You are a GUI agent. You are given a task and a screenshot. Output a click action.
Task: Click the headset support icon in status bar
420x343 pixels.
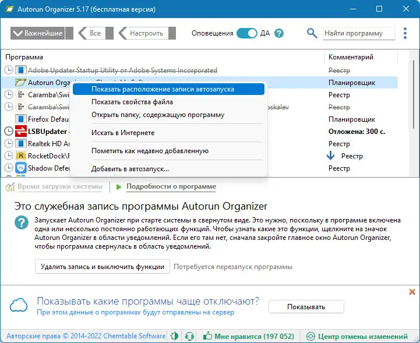190,336
